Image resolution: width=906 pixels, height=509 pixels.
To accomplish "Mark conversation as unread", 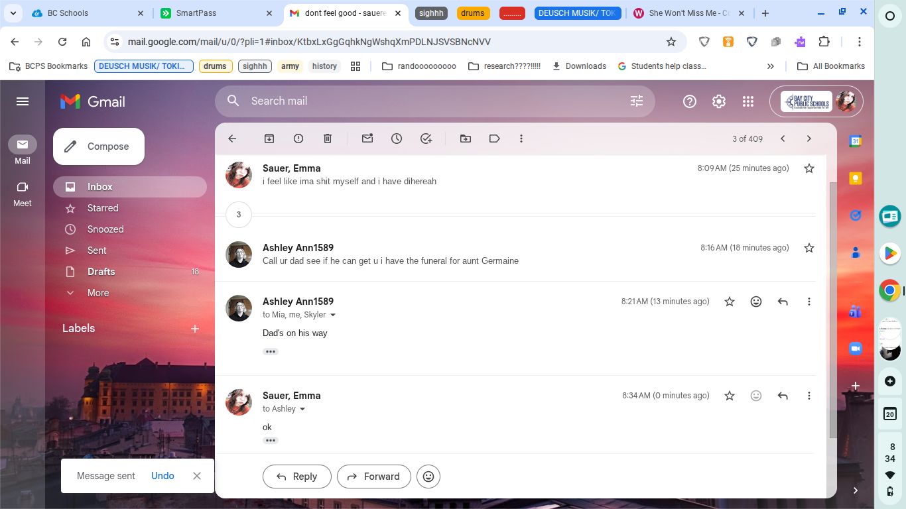I will point(367,139).
